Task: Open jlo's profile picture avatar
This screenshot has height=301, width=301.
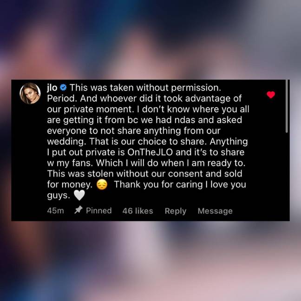Action: pyautogui.click(x=30, y=93)
